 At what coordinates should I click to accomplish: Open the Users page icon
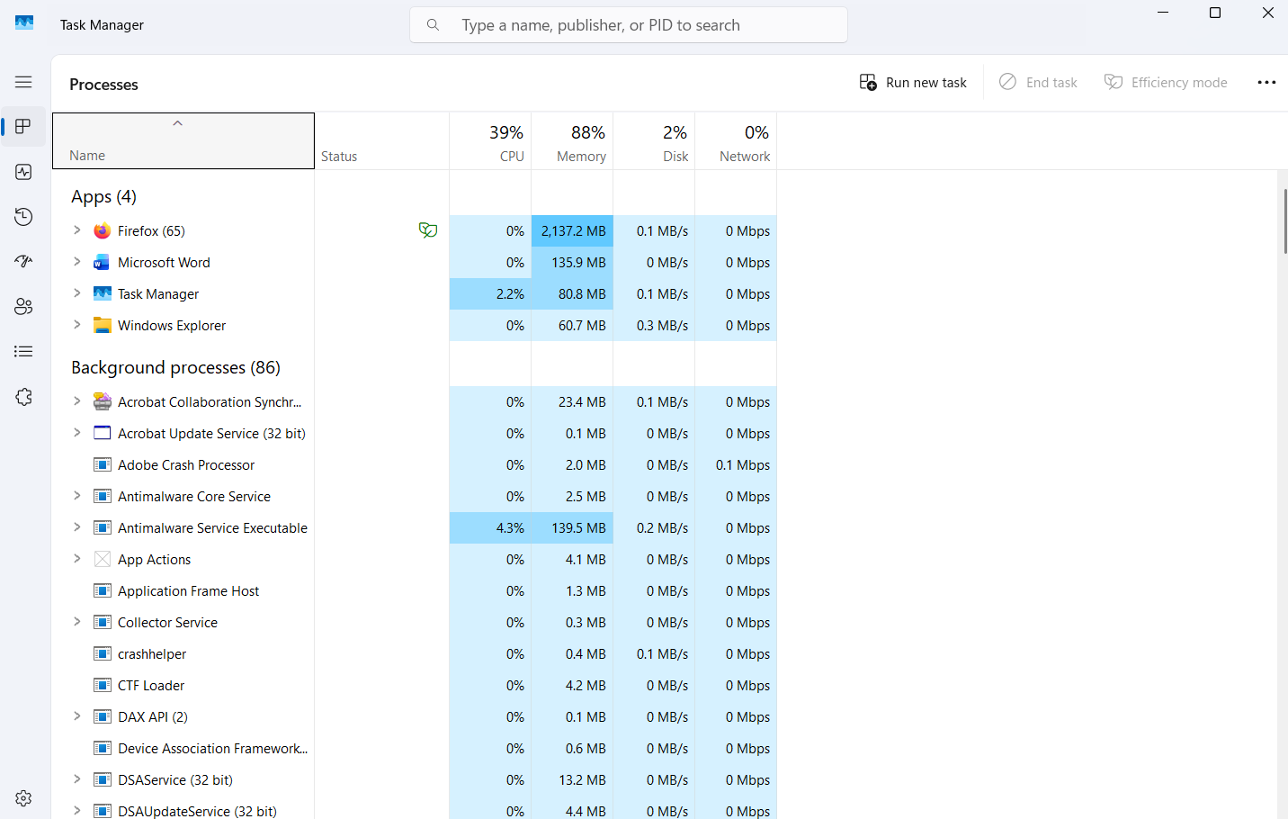[x=23, y=307]
